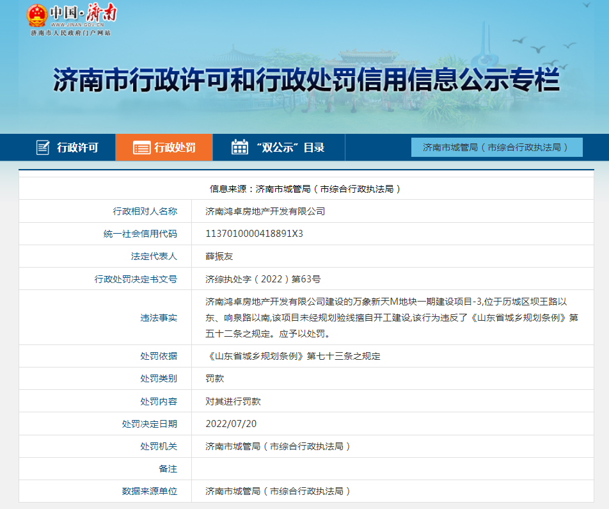Click the 行政处罚决定书文号 label
The image size is (609, 509).
point(136,279)
